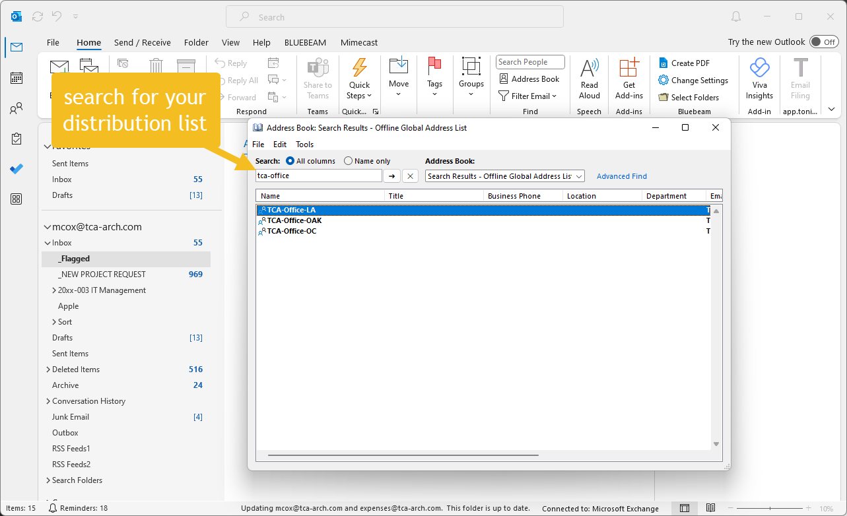Open the Customize Quick Access Toolbar dropdown
847x516 pixels.
click(x=75, y=16)
